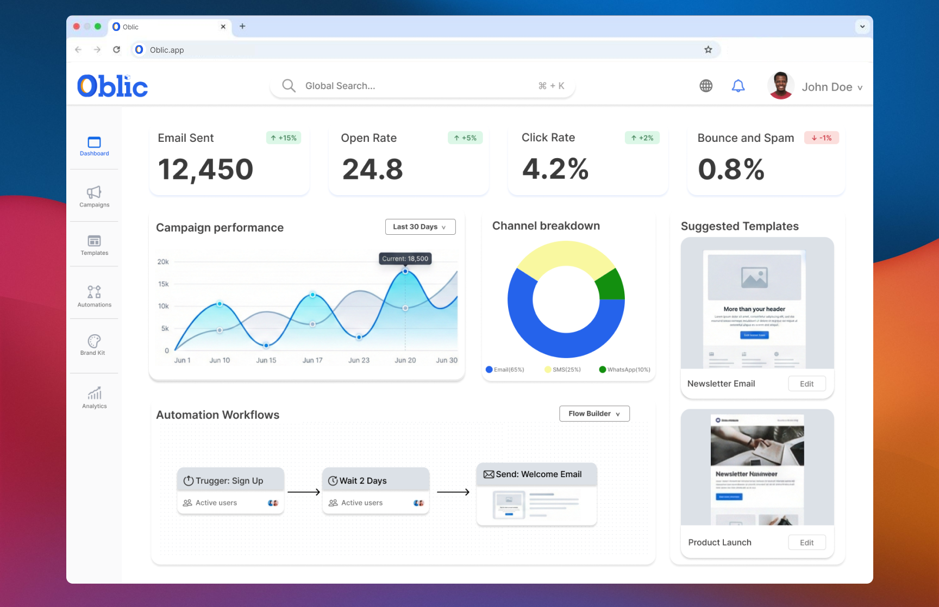Expand the Last 30 Days dropdown
Viewport: 939px width, 607px height.
click(x=420, y=227)
